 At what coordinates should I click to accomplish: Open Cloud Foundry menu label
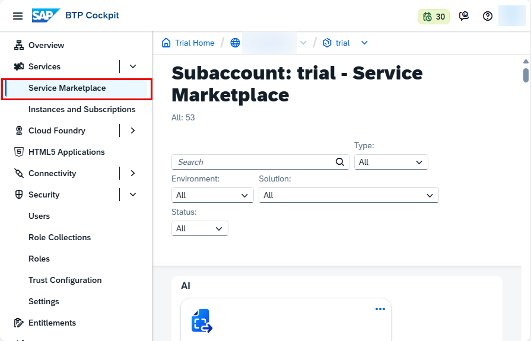[x=57, y=130]
